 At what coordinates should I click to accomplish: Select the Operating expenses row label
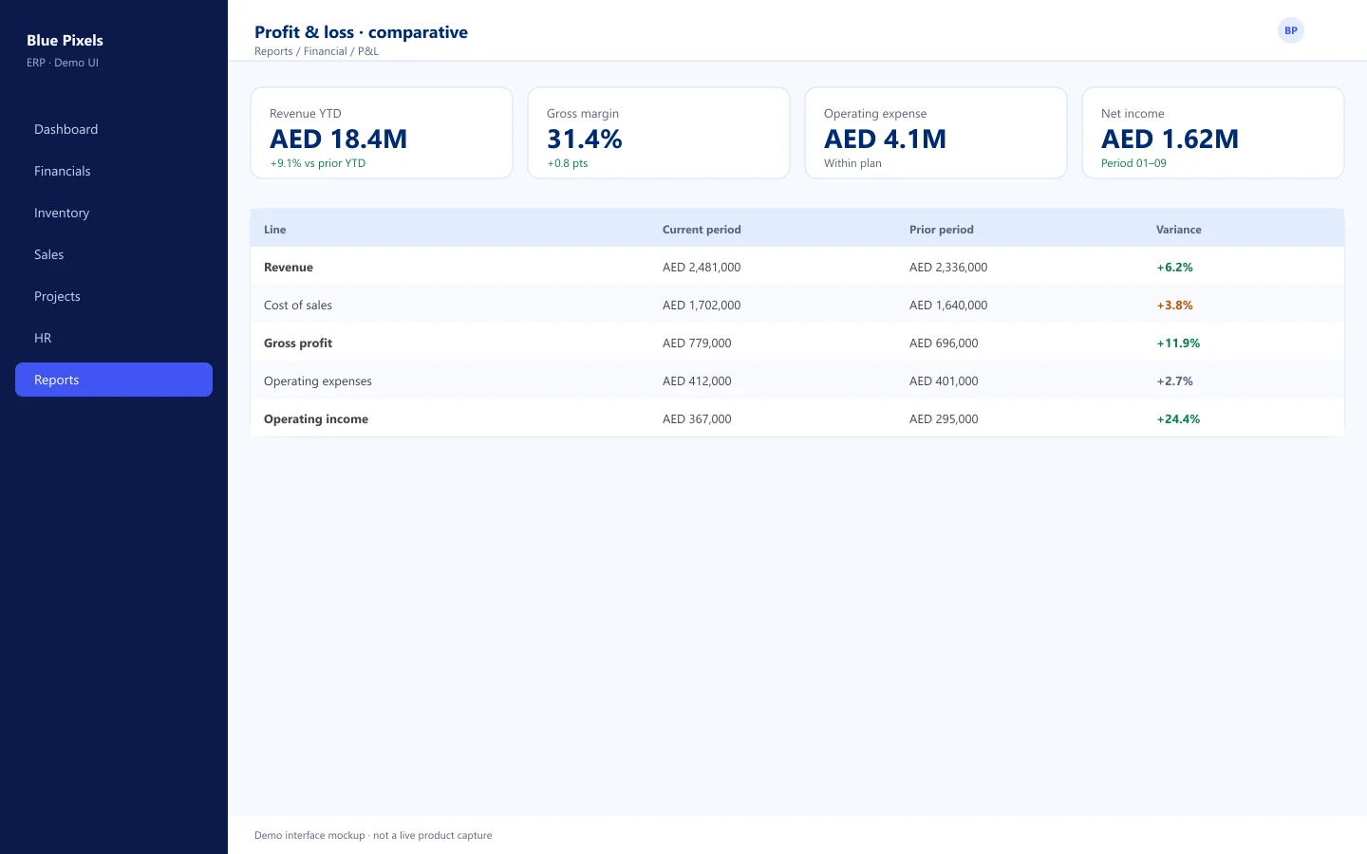[x=318, y=381]
